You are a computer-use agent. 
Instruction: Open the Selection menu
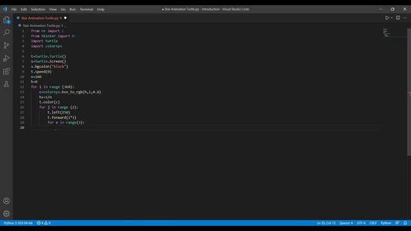pos(38,9)
